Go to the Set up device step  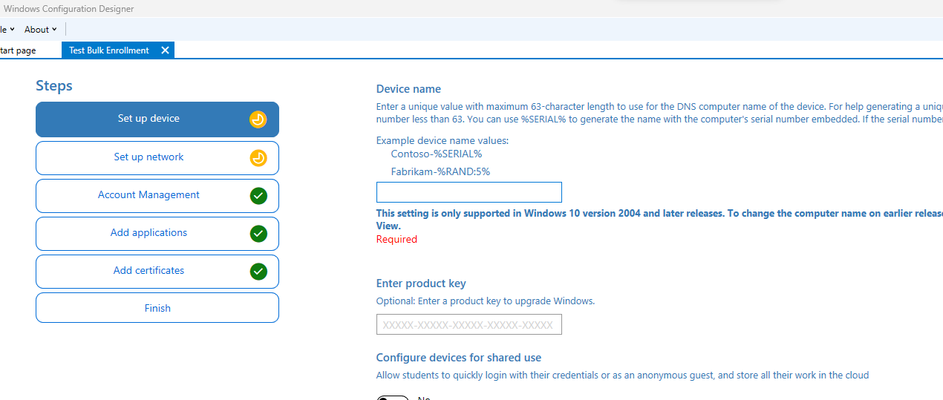click(x=157, y=119)
